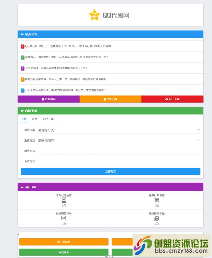Open the 请选择商品 dropdown
The width and height of the screenshot is (212, 258).
tap(119, 141)
